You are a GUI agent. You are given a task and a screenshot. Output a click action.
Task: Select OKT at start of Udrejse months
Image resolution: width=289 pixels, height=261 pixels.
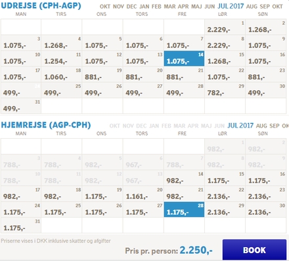pyautogui.click(x=105, y=7)
